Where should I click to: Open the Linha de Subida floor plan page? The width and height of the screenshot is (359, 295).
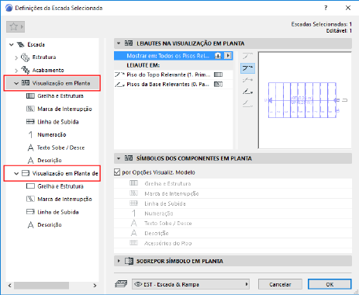[58, 122]
